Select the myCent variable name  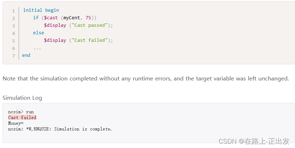point(72,18)
